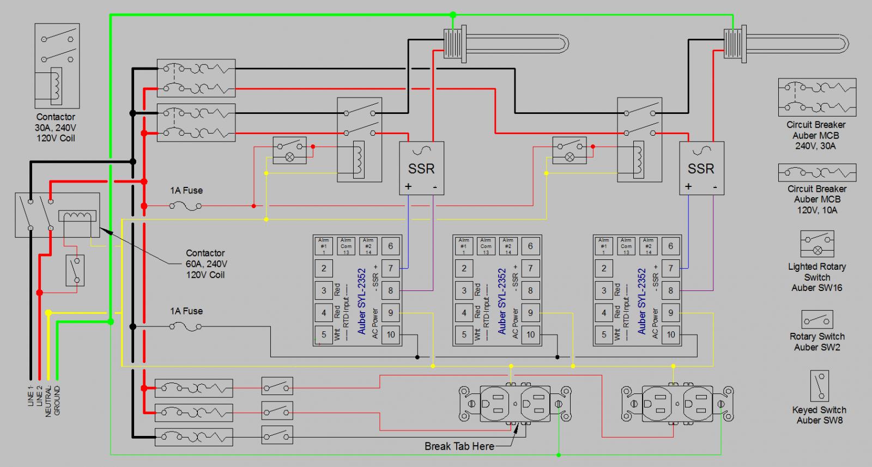
Task: Click the "GROUND" wire label
Action: (x=57, y=401)
